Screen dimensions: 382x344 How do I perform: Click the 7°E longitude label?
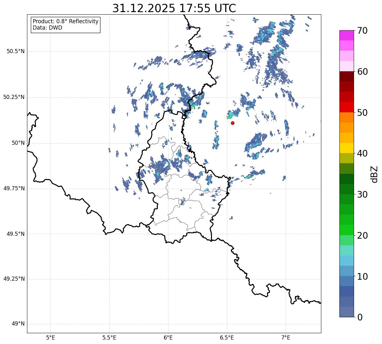click(x=286, y=337)
